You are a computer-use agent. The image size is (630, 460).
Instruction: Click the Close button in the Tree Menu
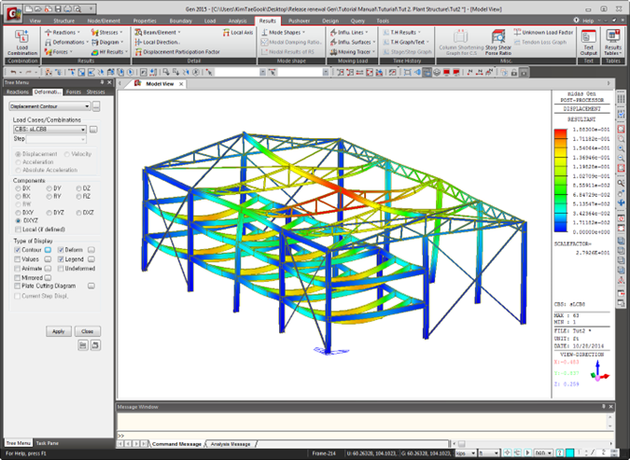[x=87, y=331]
